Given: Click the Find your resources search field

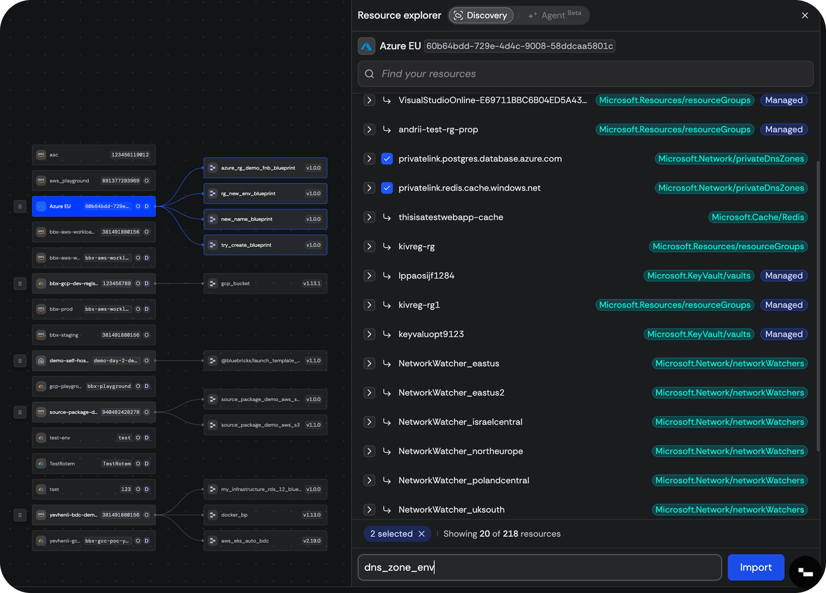Looking at the screenshot, I should [586, 74].
